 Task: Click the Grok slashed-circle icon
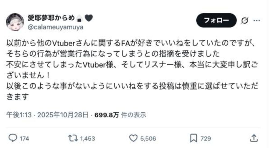click(x=245, y=20)
